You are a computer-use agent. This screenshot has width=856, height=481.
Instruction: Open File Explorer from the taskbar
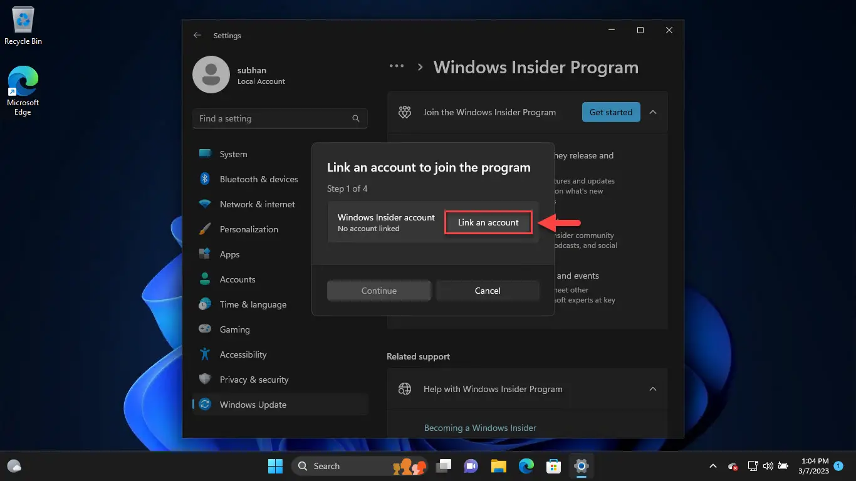tap(499, 466)
